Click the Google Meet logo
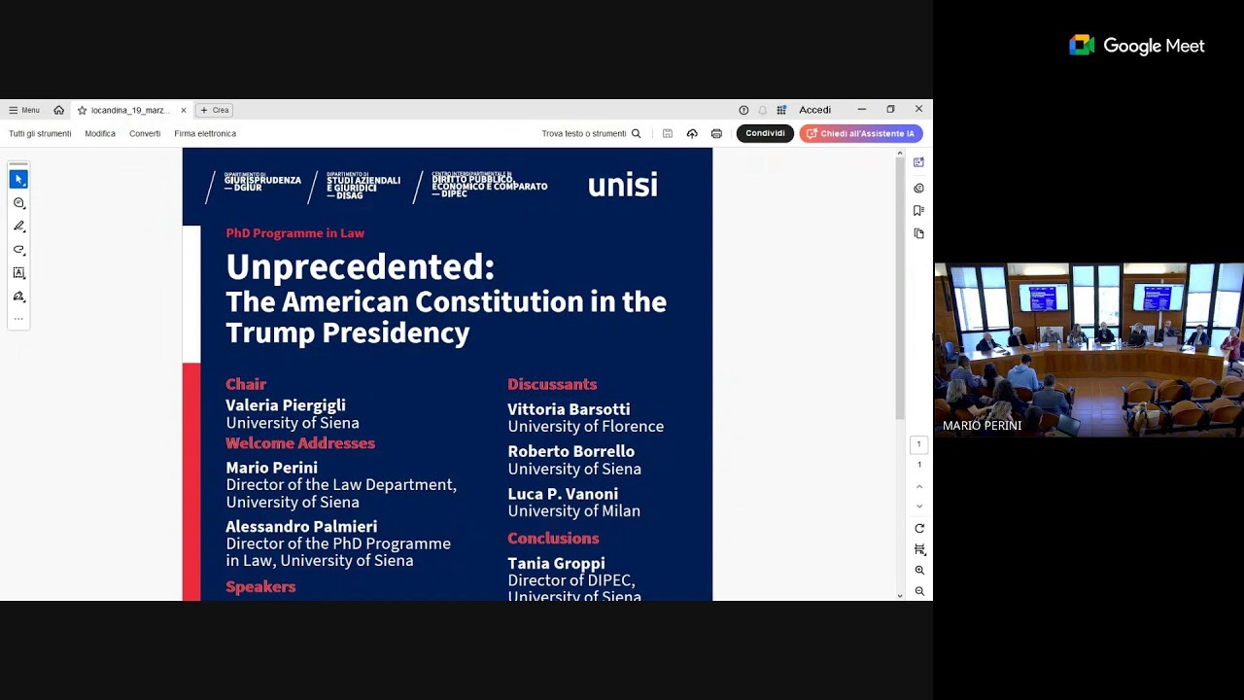1244x700 pixels. [1137, 46]
